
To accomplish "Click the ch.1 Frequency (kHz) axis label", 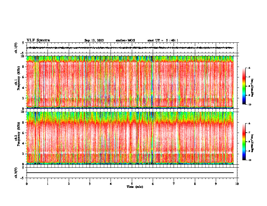I will pos(18,78).
